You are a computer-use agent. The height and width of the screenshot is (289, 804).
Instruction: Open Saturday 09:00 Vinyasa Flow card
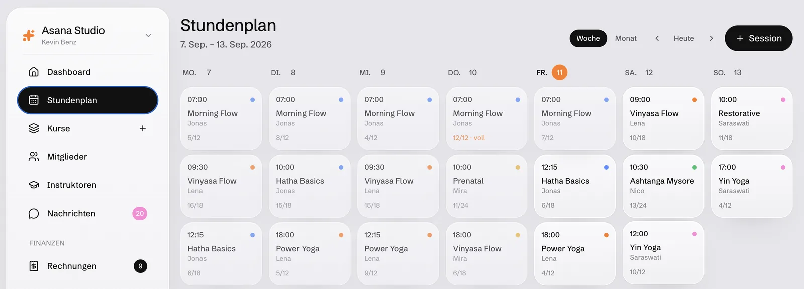663,119
